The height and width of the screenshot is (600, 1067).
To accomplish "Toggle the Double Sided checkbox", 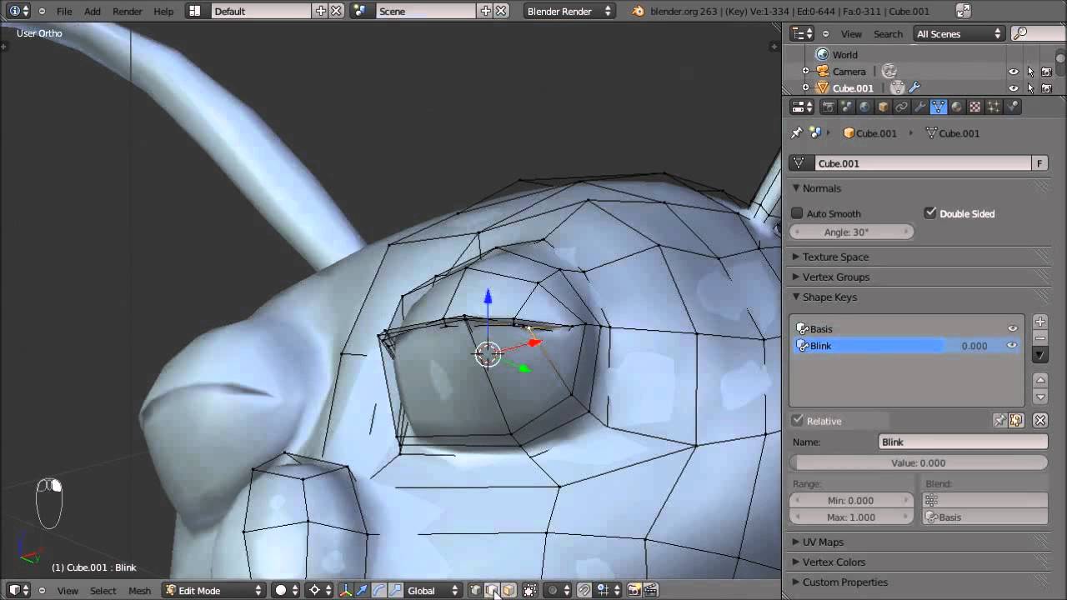I will [x=930, y=213].
